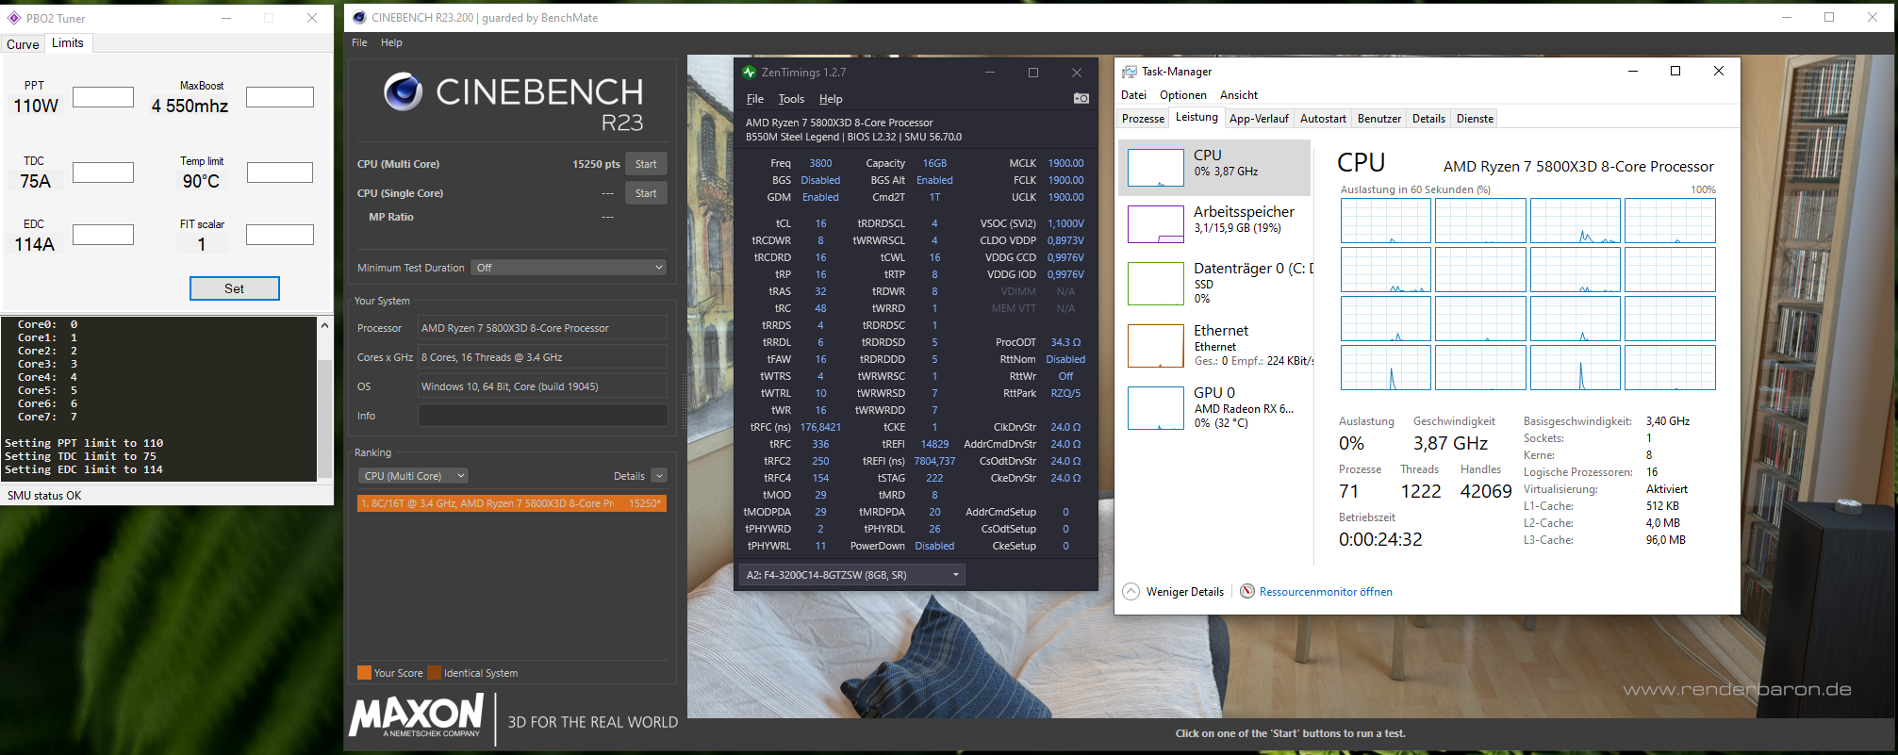Click PBO2 Tuner log scrollbar up arrow
The image size is (1898, 755).
tap(324, 325)
